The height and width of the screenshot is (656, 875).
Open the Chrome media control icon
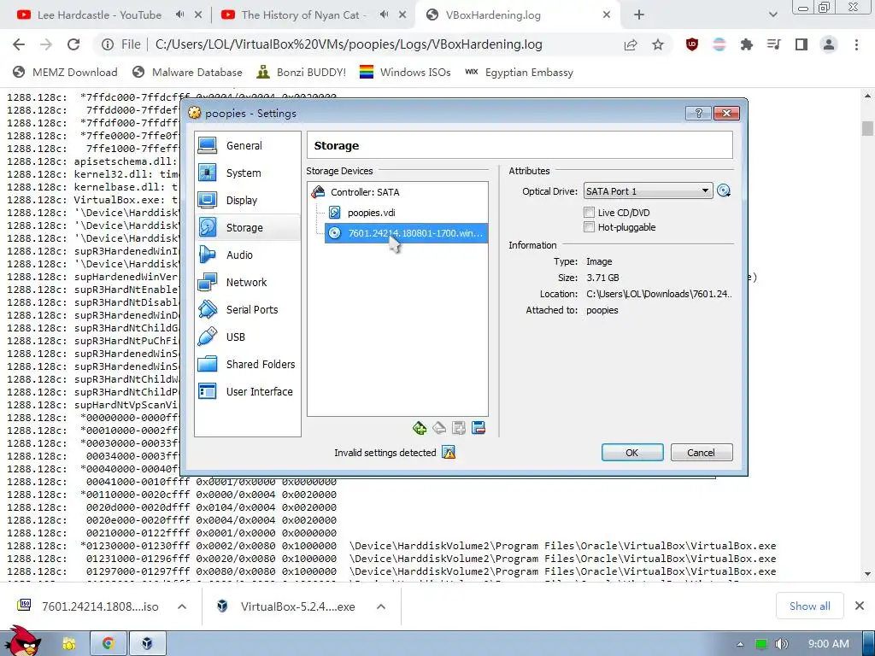point(774,44)
